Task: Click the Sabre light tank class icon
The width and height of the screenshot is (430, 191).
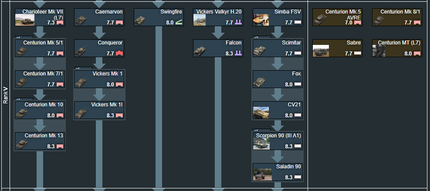Action: point(358,53)
